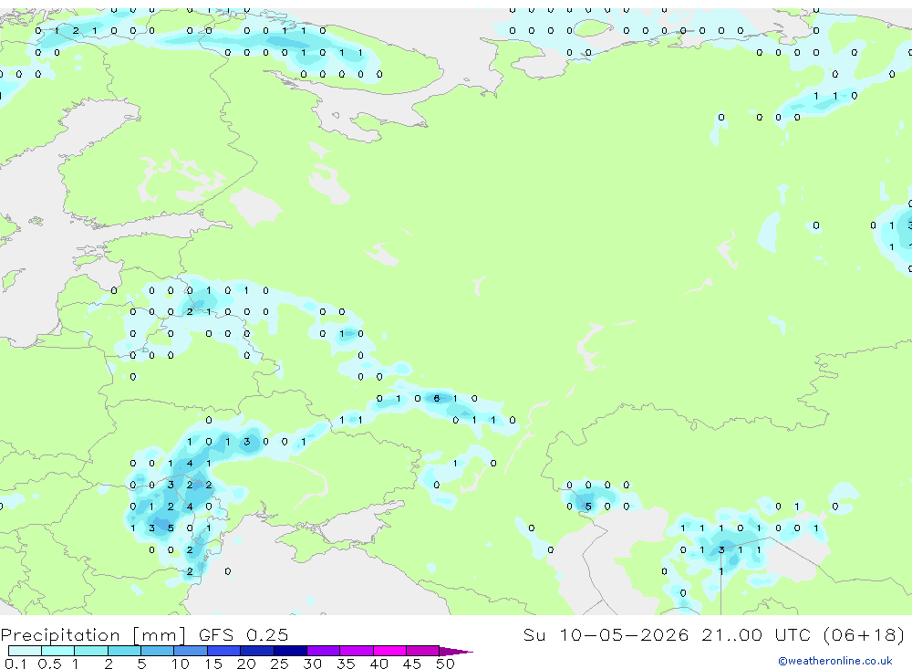912x669 pixels.
Task: Click the 5–10 mm legend swatch
Action: [x=158, y=651]
